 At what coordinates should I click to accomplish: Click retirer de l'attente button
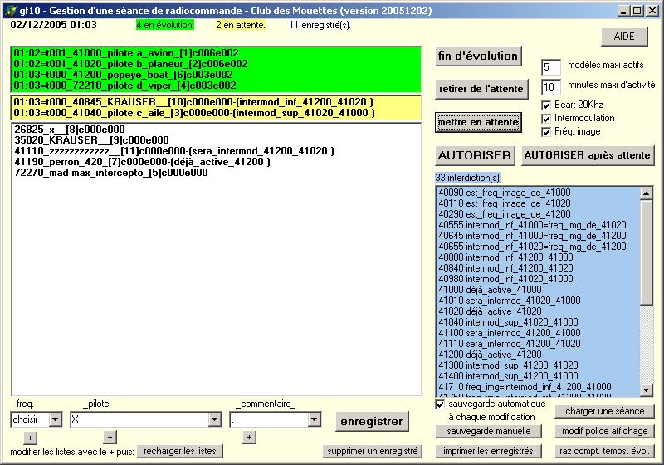click(481, 89)
